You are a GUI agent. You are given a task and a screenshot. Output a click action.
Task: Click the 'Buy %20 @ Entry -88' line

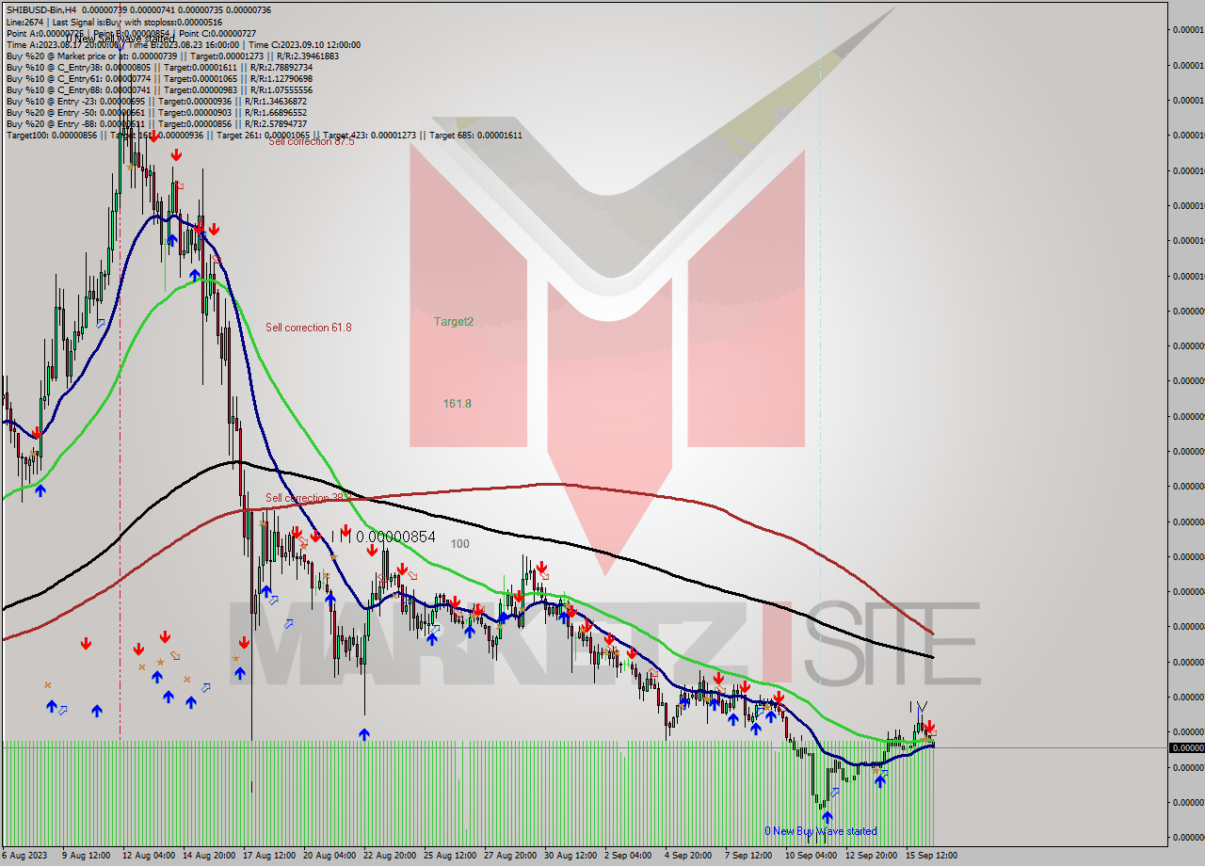(x=156, y=123)
